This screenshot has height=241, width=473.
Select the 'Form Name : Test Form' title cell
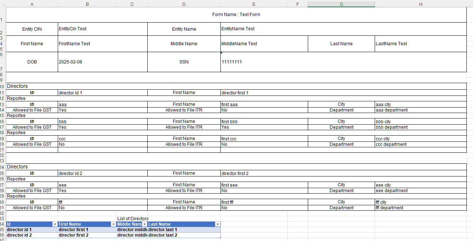(x=236, y=15)
